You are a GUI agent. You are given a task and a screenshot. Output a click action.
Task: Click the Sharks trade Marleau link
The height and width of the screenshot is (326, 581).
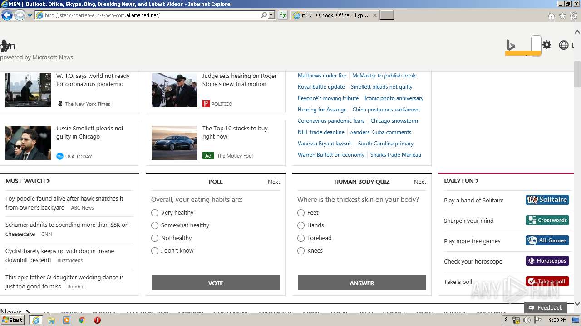pos(396,155)
